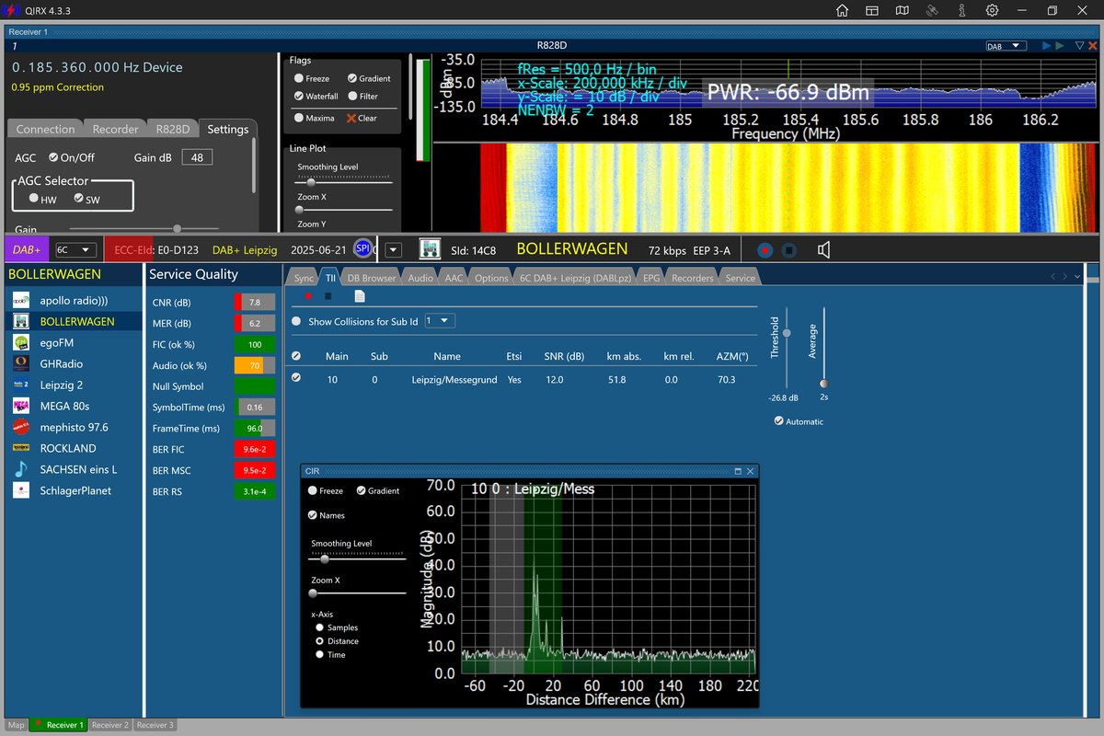Click the blue SPI badge icon
This screenshot has height=736, width=1104.
point(362,248)
